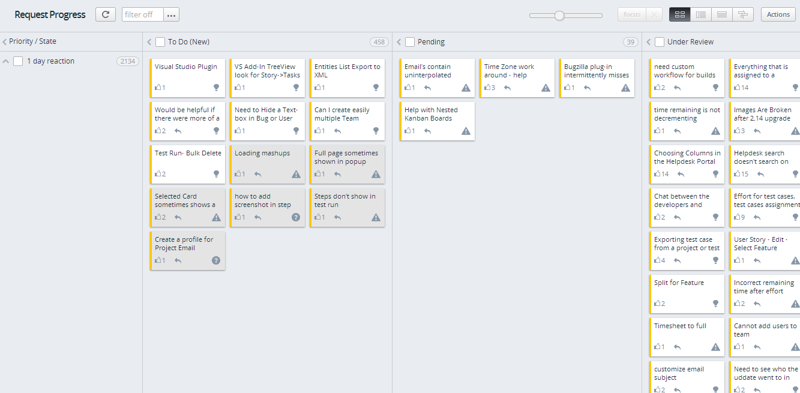
Task: Click the thumbs-up on Time Zone work around card
Action: coord(488,88)
